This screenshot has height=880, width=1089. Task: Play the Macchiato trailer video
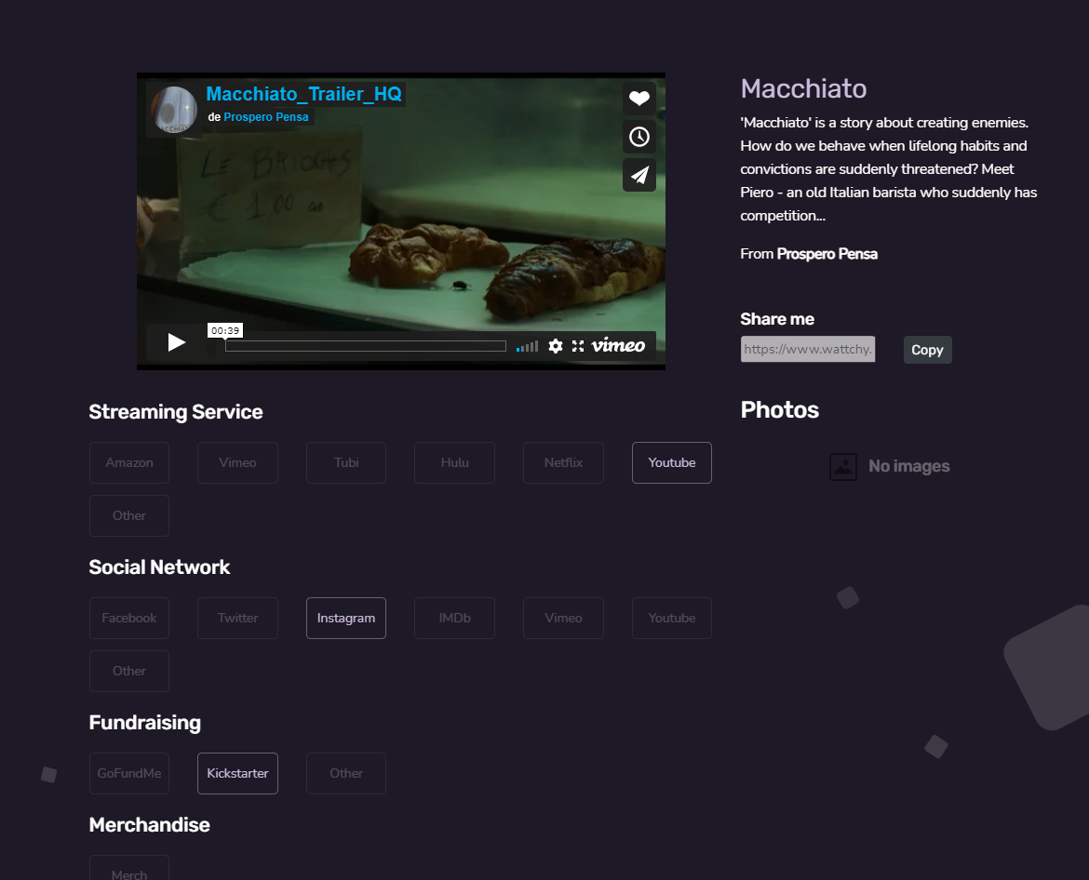(x=176, y=343)
